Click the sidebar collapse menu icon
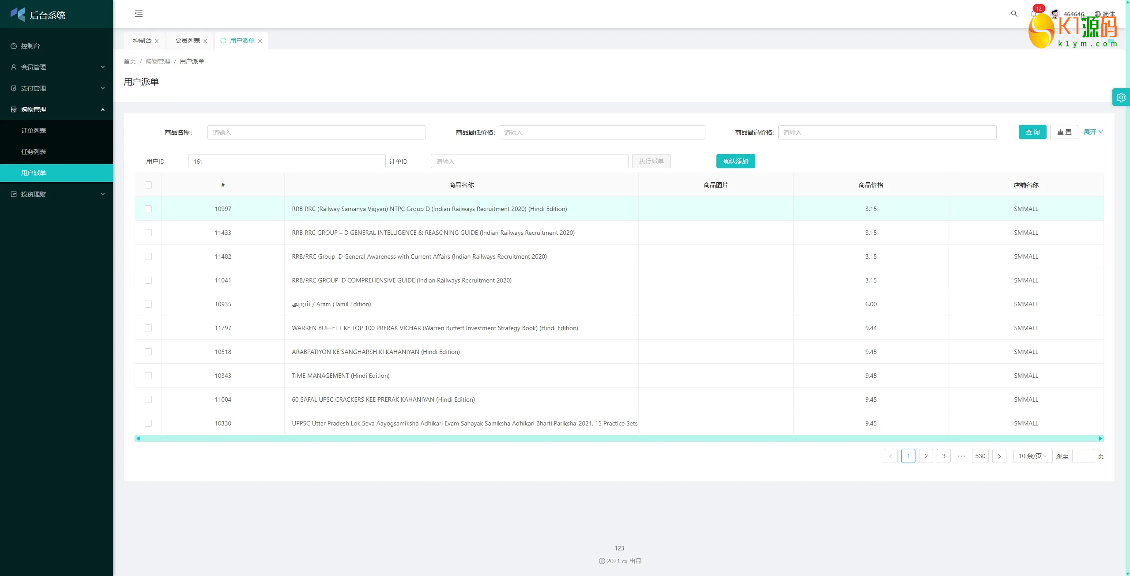Viewport: 1130px width, 576px height. tap(139, 13)
